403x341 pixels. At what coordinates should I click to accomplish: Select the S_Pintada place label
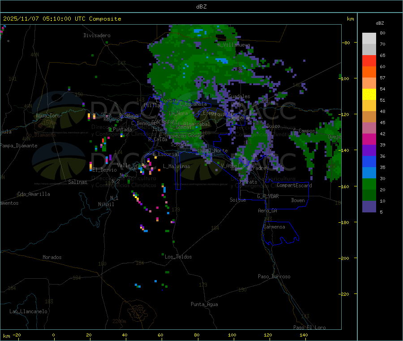tap(120, 129)
